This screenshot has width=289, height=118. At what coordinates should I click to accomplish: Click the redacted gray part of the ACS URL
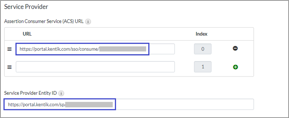(x=123, y=49)
